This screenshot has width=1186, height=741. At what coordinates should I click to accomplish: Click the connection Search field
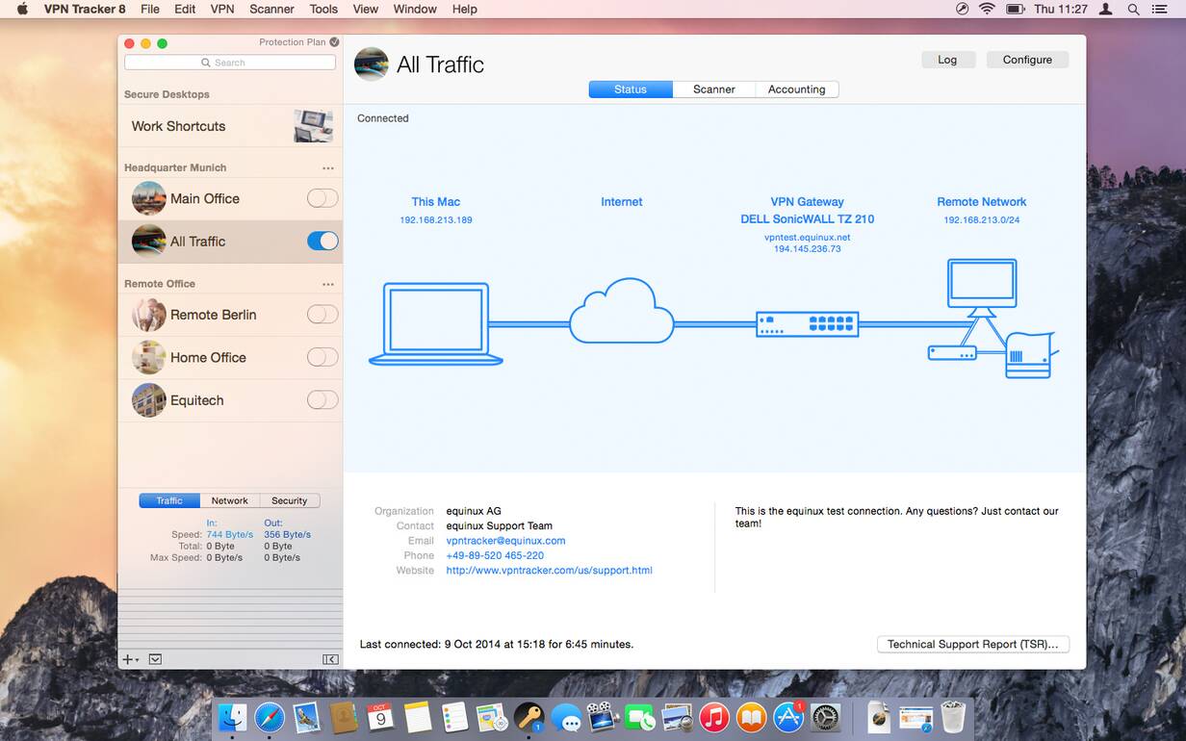230,63
